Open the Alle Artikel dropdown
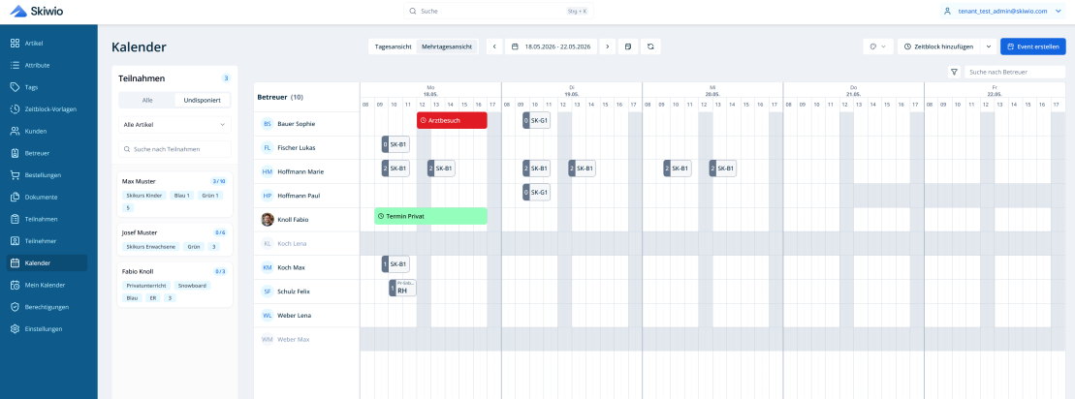 click(174, 125)
